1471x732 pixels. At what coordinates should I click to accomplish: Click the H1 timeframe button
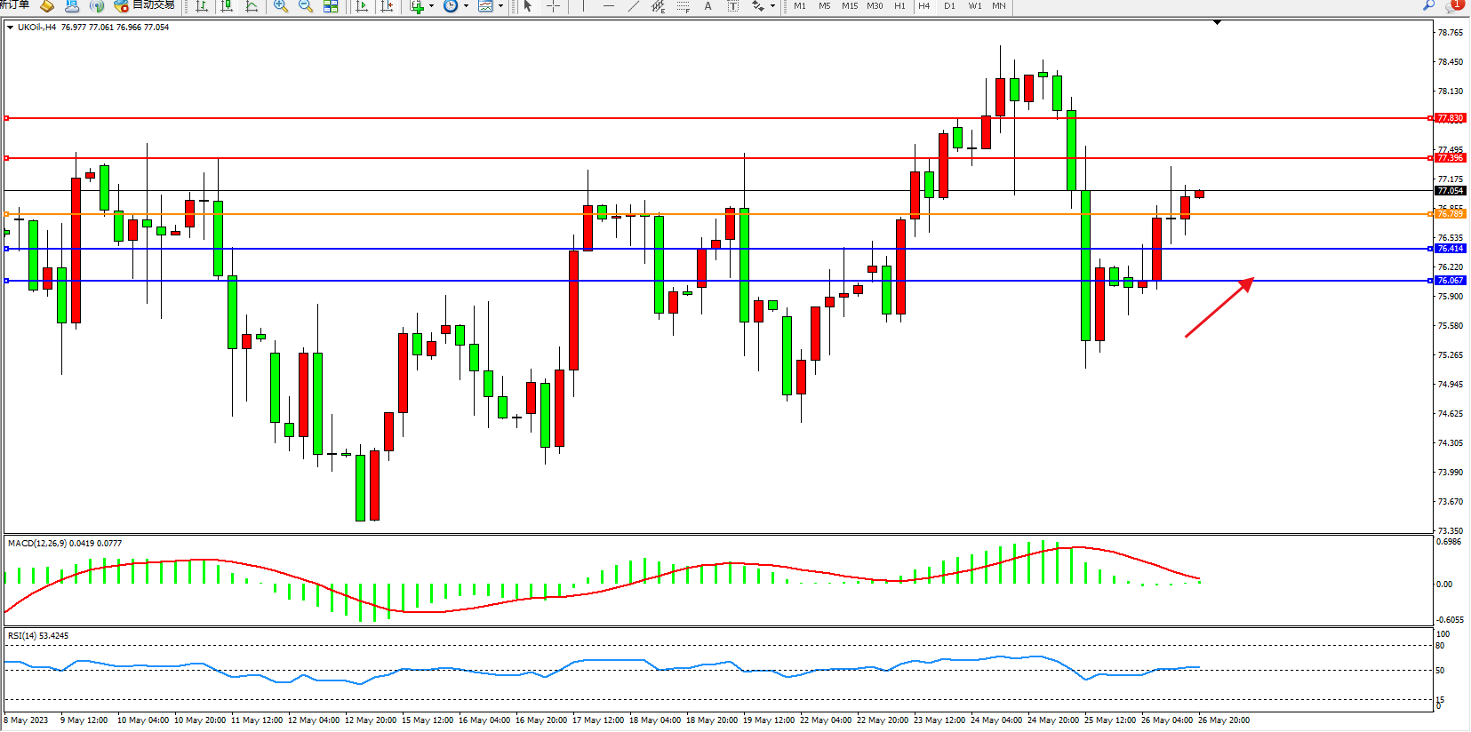tap(899, 6)
